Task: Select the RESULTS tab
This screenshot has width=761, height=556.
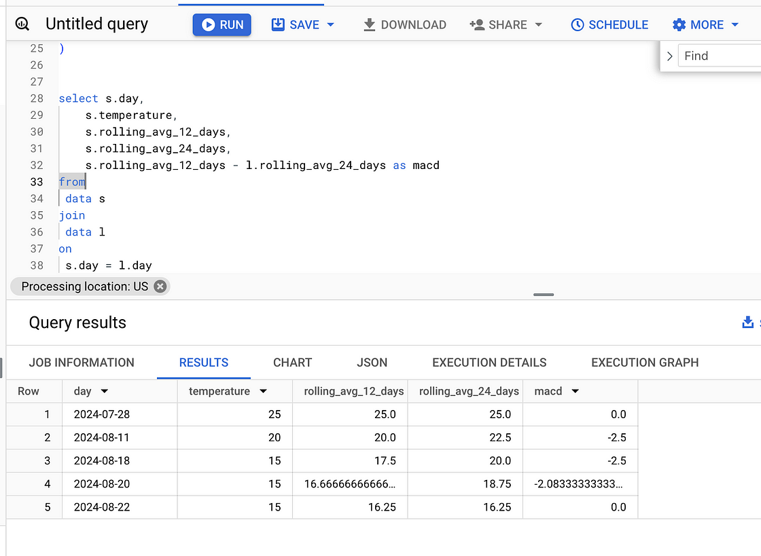Action: click(204, 363)
